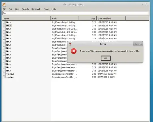Open the Help menu

(54, 9)
